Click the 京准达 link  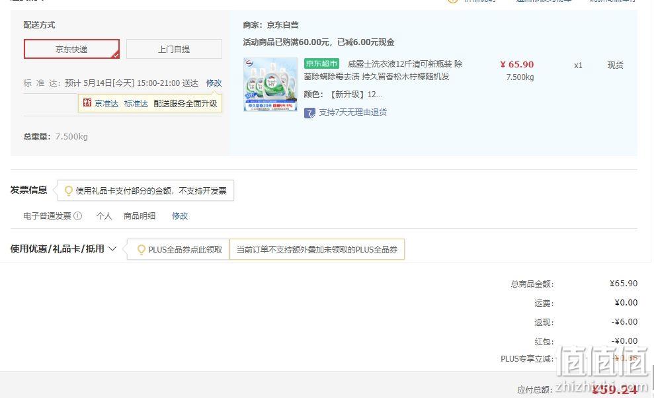point(106,103)
